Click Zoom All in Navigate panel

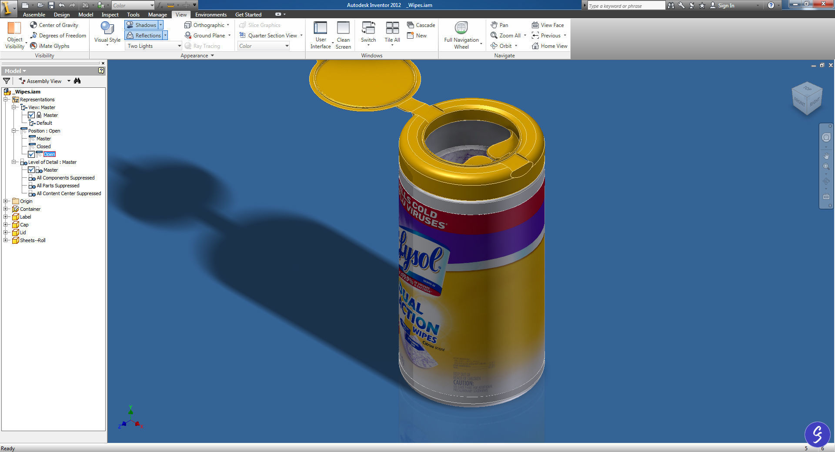(505, 36)
